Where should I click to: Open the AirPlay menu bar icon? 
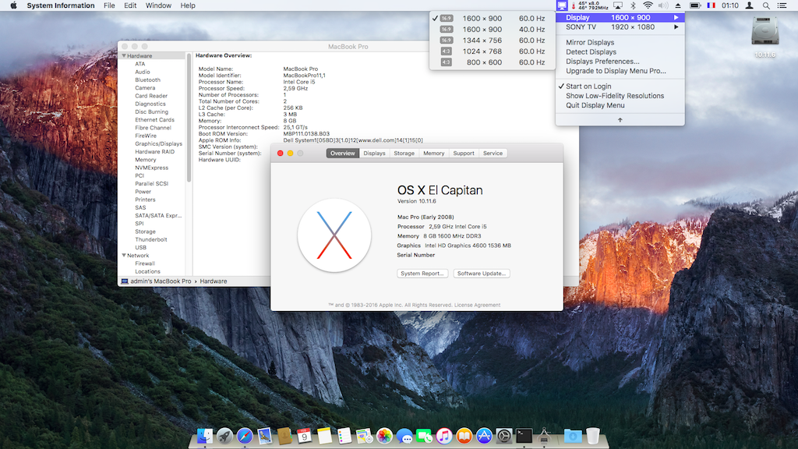click(618, 5)
